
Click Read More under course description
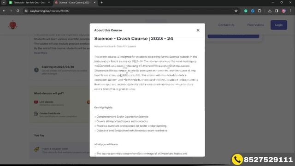coord(41,53)
